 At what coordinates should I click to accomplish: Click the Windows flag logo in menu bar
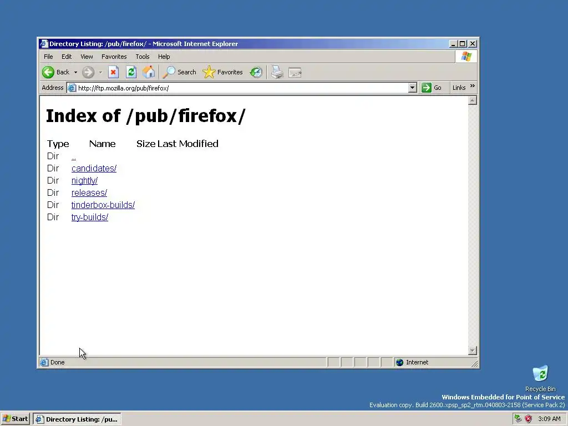(x=466, y=57)
